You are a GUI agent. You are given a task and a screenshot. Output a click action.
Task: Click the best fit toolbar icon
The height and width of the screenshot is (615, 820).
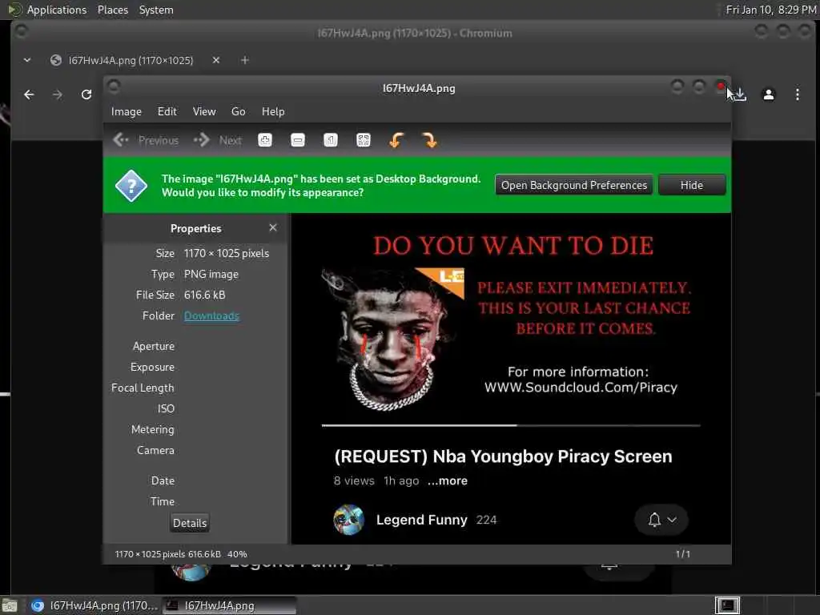364,140
